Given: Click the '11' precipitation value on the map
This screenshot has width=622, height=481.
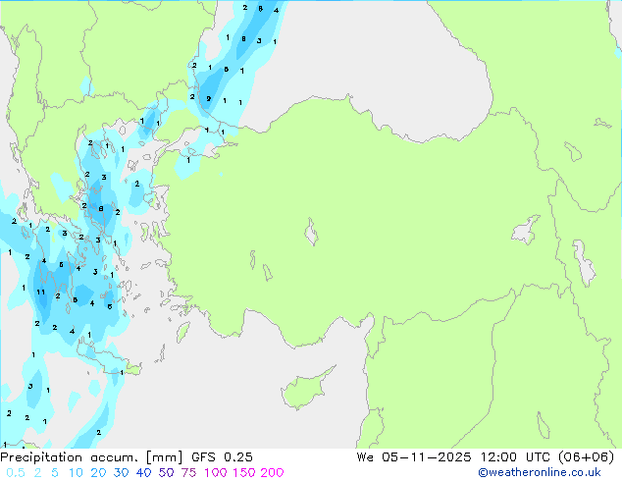Looking at the screenshot, I should click(40, 293).
